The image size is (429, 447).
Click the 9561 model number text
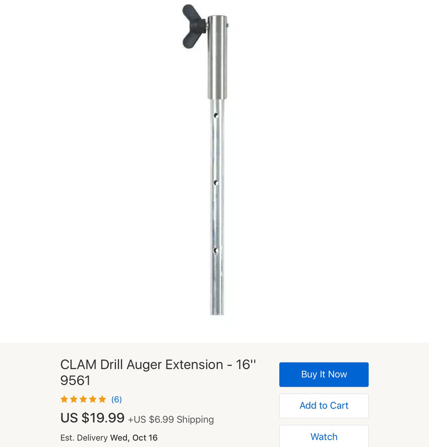pos(75,381)
